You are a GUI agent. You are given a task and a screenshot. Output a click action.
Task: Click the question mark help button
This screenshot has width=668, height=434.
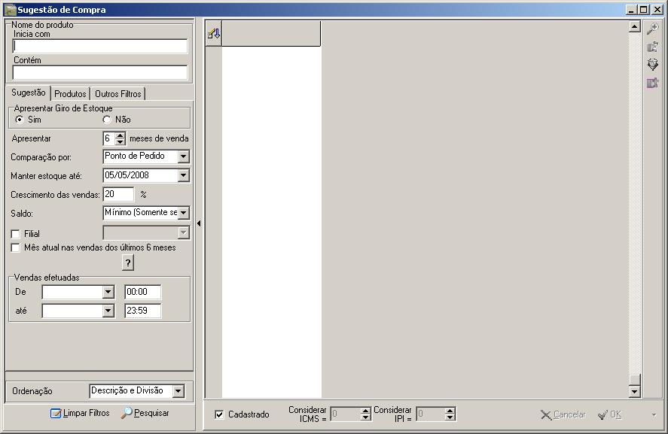click(x=127, y=263)
